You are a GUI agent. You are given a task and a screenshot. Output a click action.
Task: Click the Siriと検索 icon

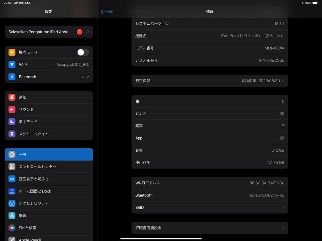(x=12, y=228)
